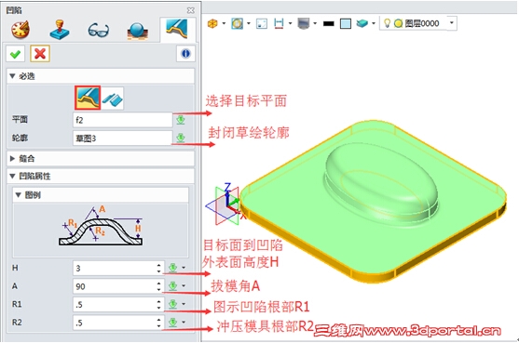Click the A draft angle field

point(115,286)
